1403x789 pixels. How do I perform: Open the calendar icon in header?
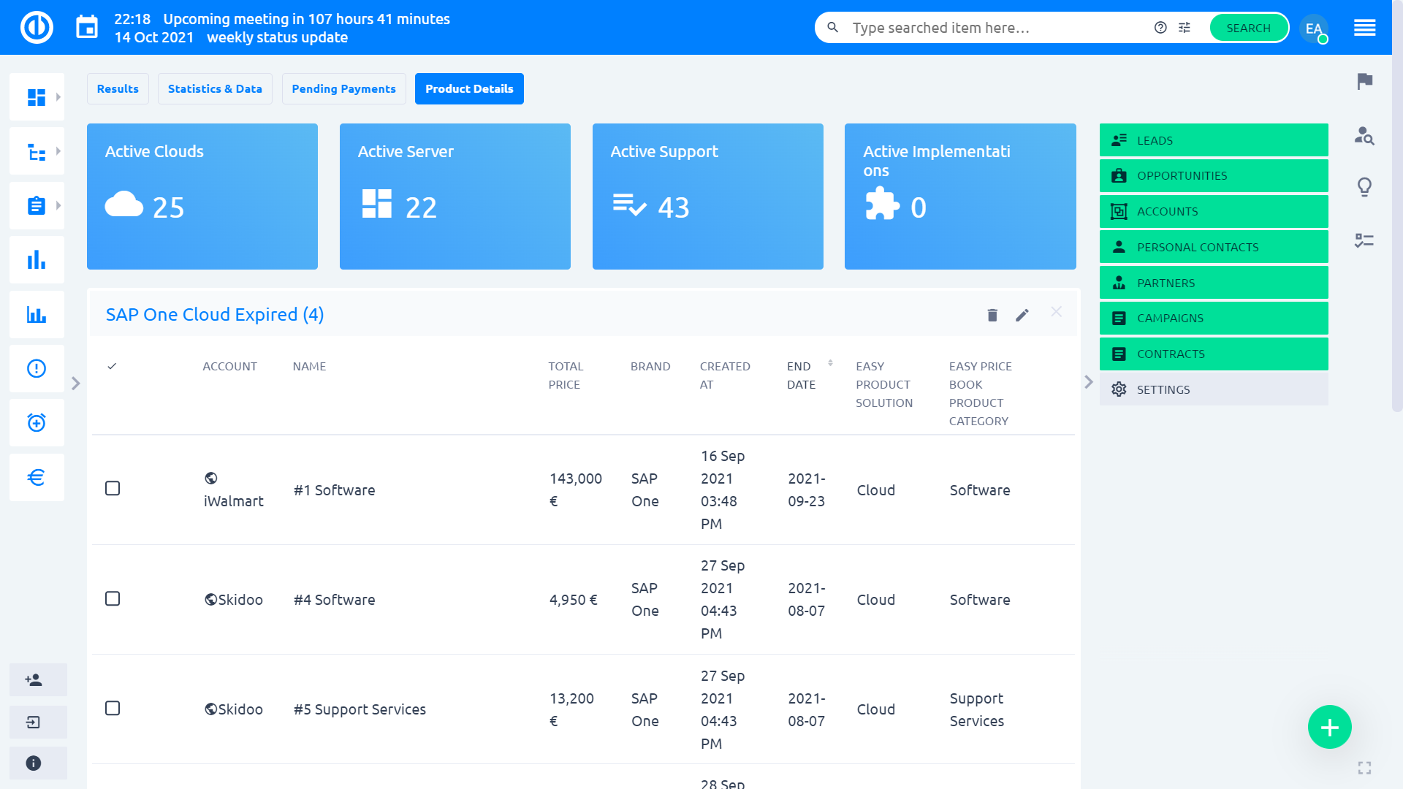click(87, 28)
